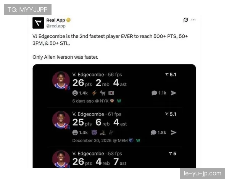Click the Real App profile avatar

click(x=38, y=23)
